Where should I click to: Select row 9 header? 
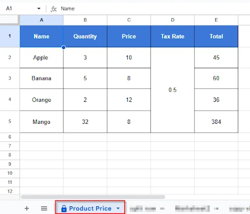[x=10, y=164]
